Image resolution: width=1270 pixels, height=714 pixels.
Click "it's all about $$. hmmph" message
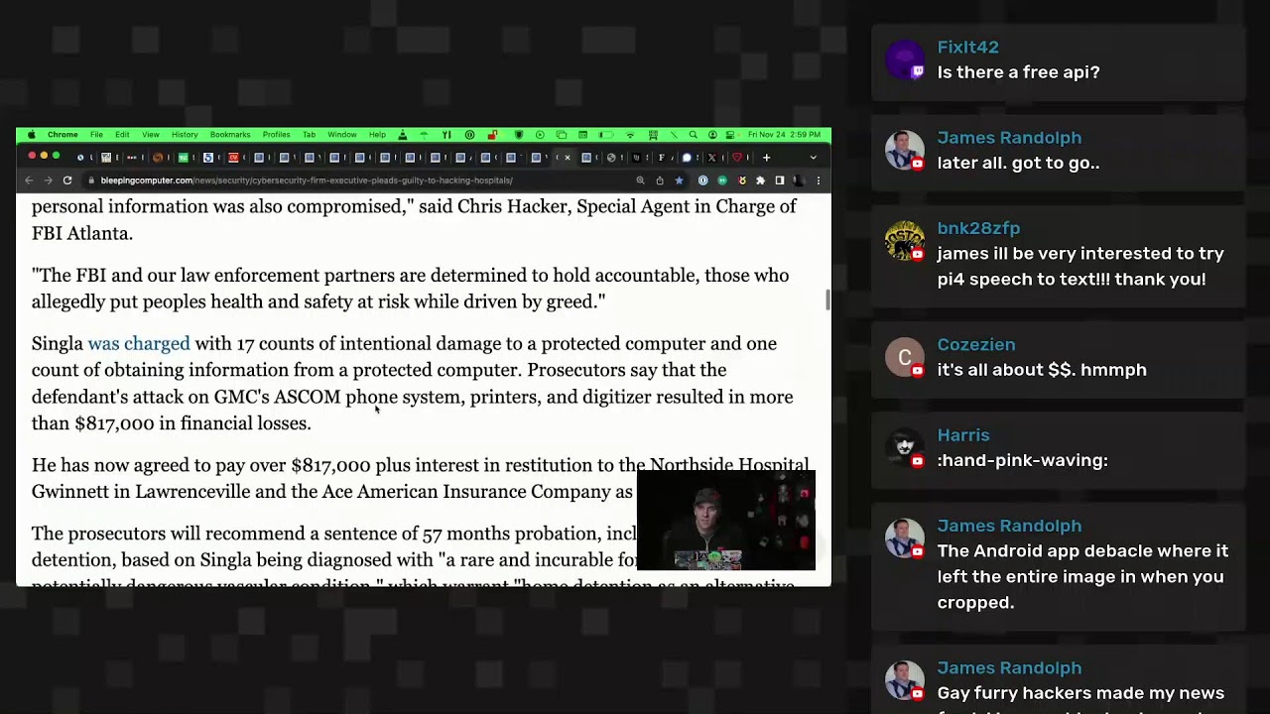[1042, 370]
